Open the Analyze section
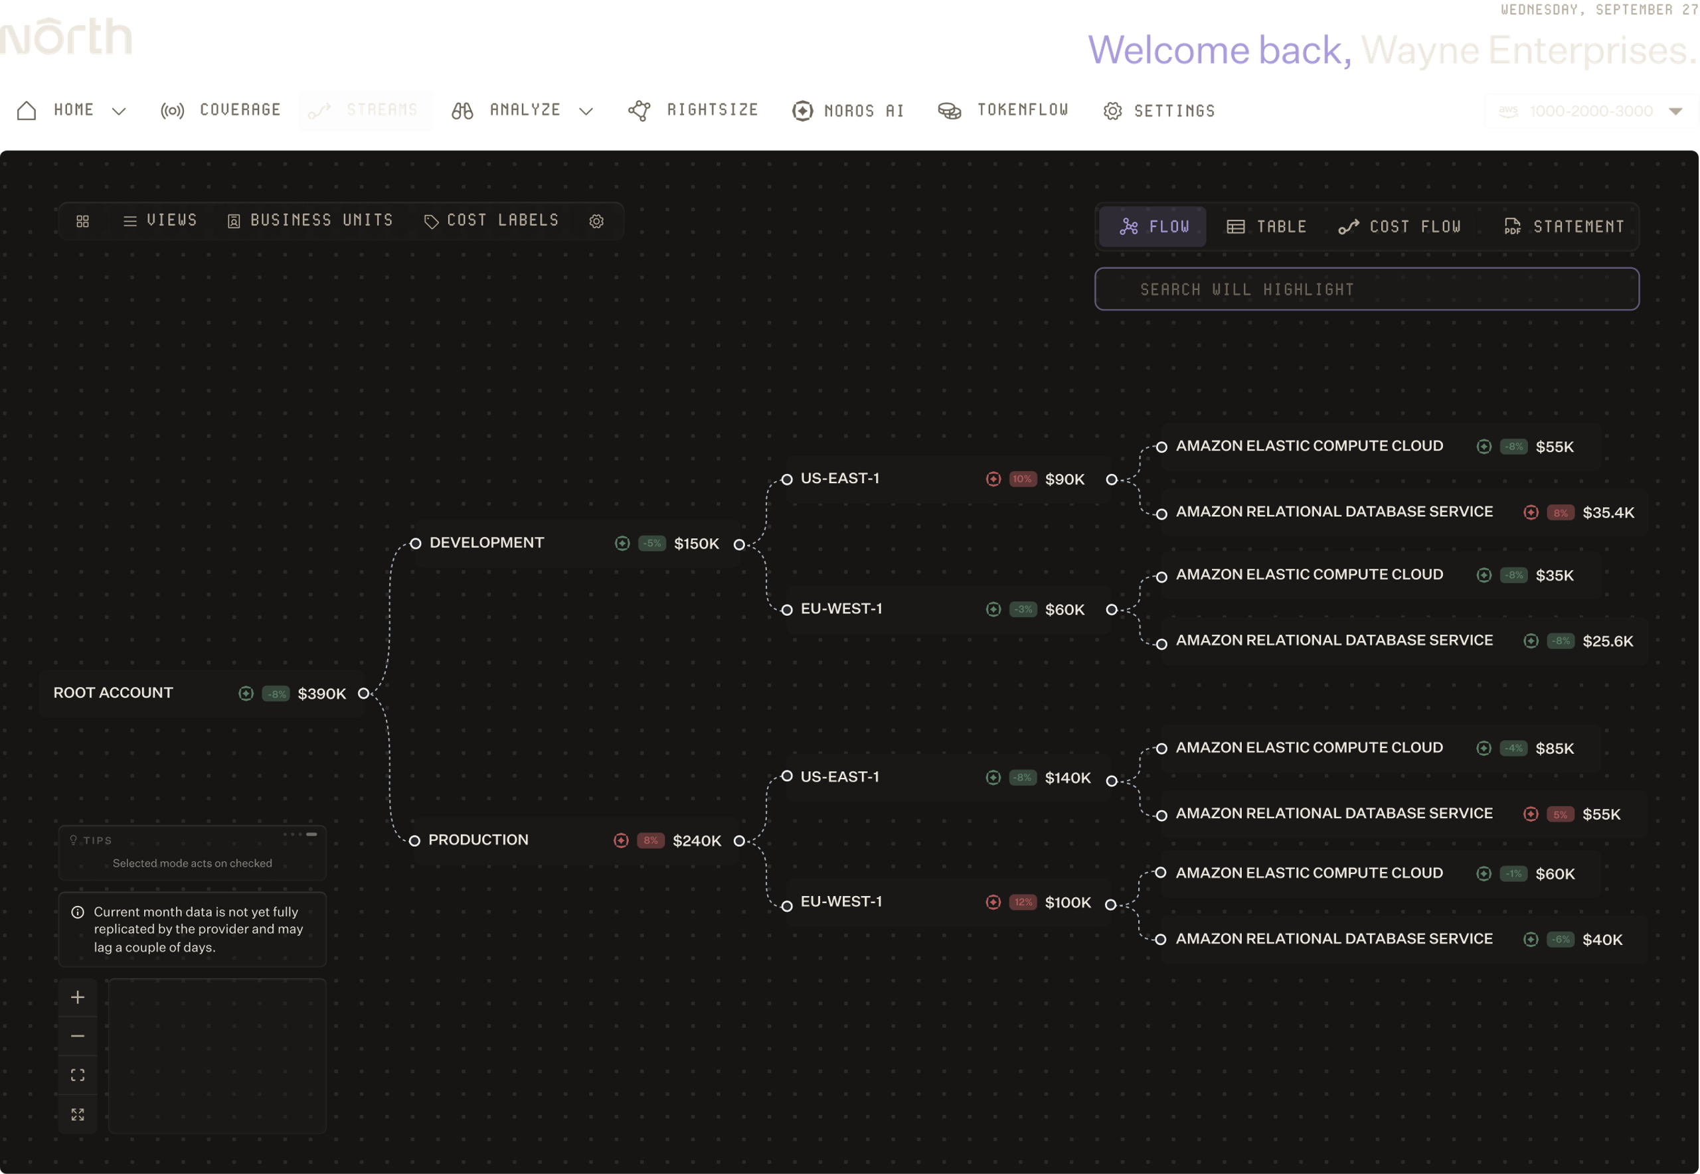 [506, 110]
